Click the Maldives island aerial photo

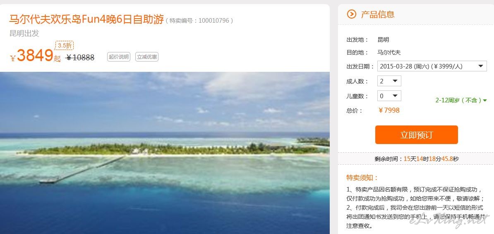tap(165, 153)
